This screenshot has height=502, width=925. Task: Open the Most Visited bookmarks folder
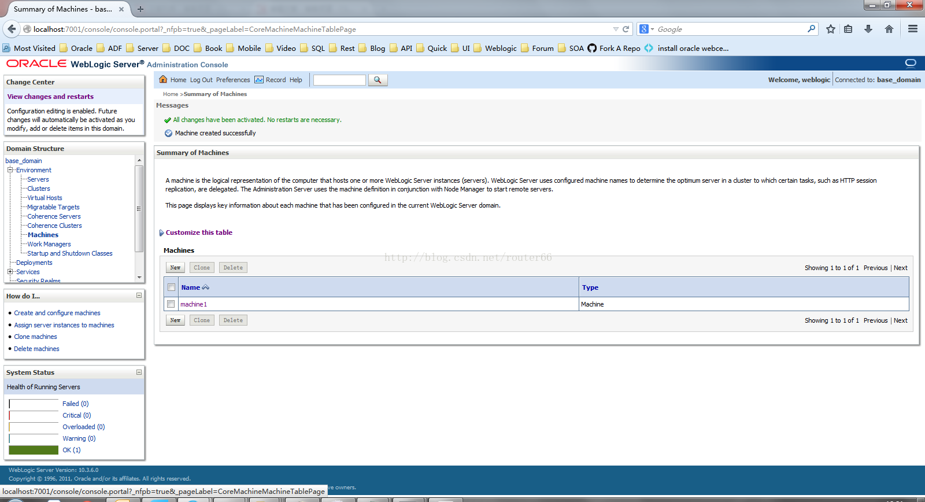(29, 48)
